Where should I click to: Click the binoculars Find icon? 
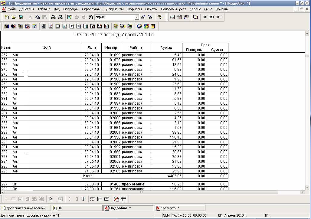91,17
